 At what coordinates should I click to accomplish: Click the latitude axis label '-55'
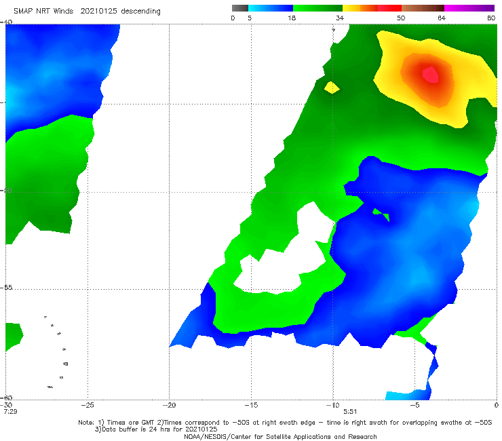(x=6, y=287)
